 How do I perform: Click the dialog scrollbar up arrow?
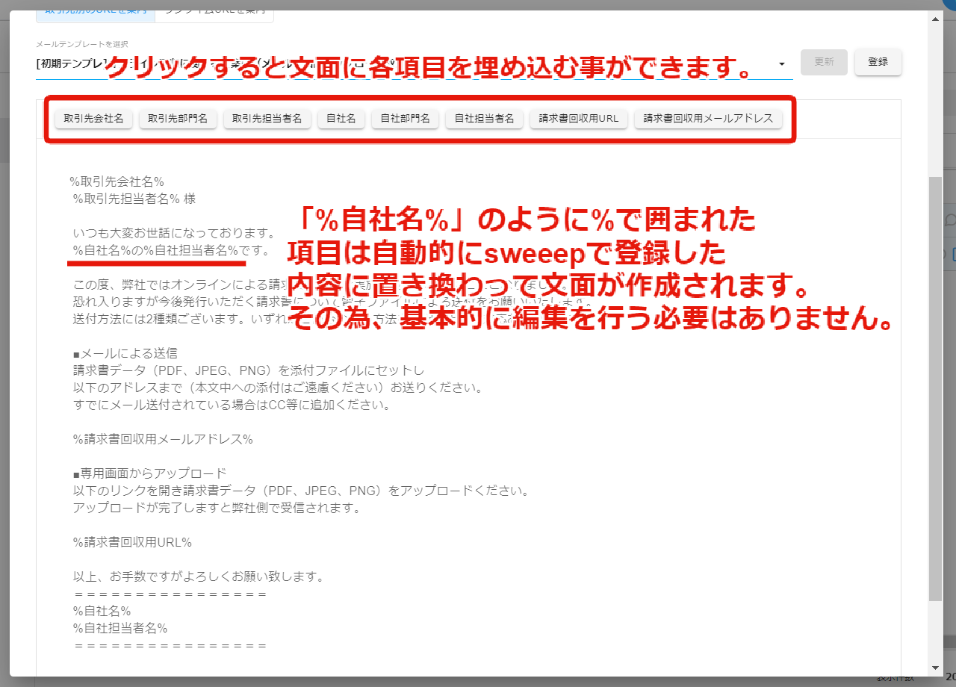coord(936,19)
